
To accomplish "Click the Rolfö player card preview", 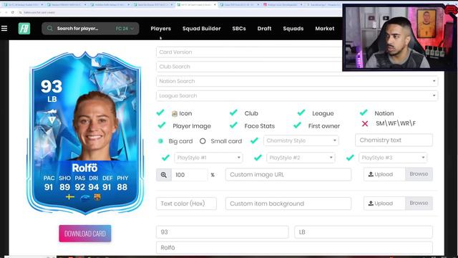I will [85, 133].
